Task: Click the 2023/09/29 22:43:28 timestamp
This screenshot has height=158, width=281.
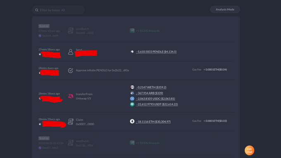Action: [x=51, y=143]
